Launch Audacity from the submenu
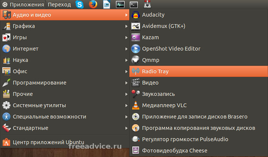268x157 pixels. point(199,15)
